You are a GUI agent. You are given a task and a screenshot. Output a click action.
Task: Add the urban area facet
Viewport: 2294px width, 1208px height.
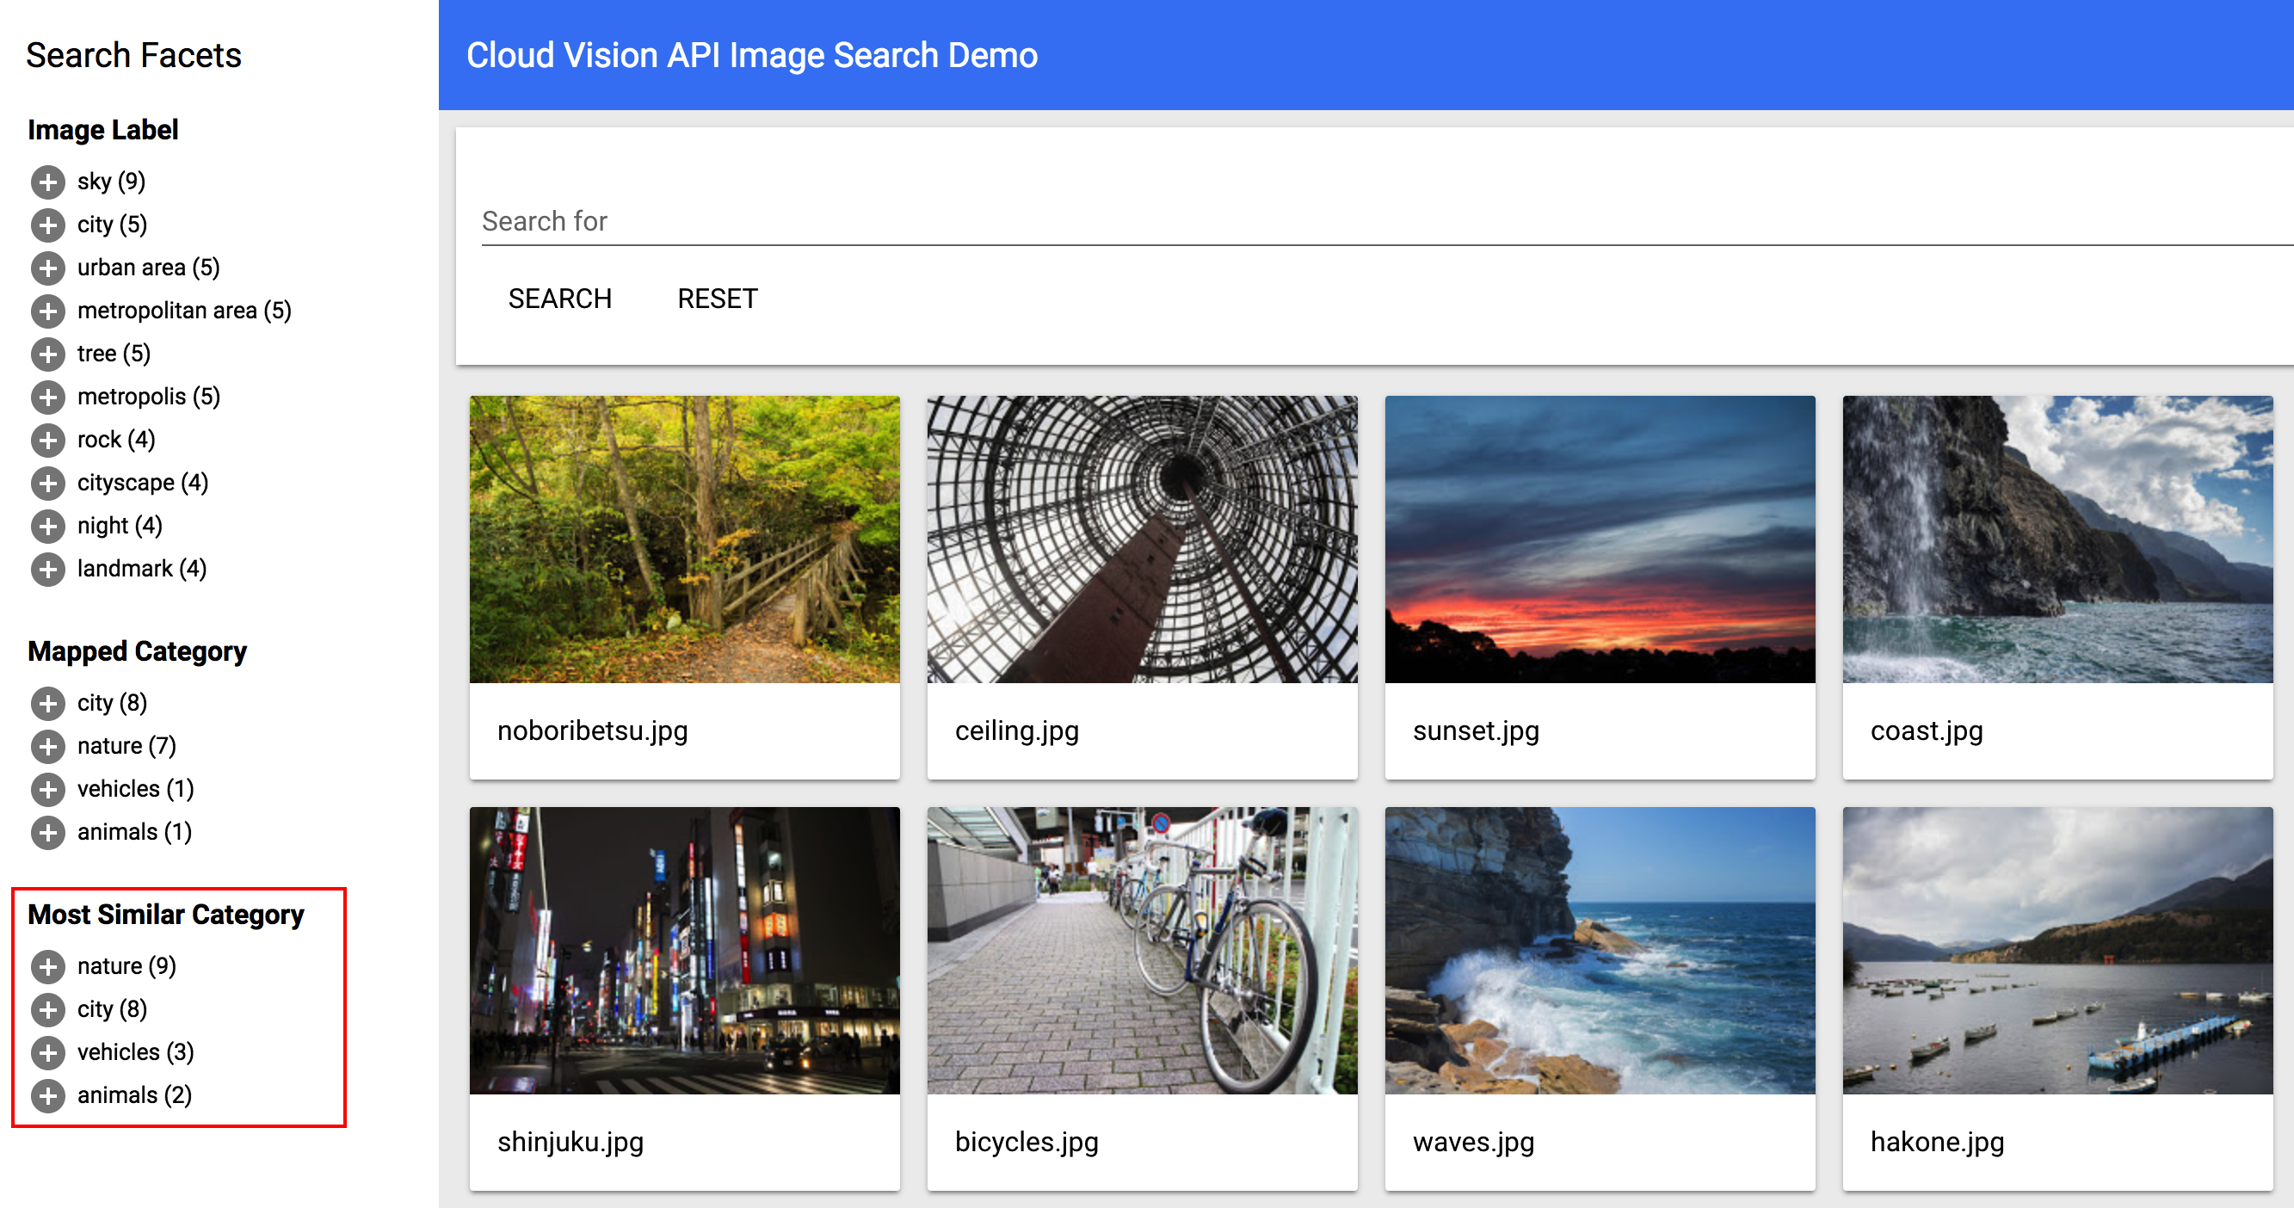coord(48,268)
